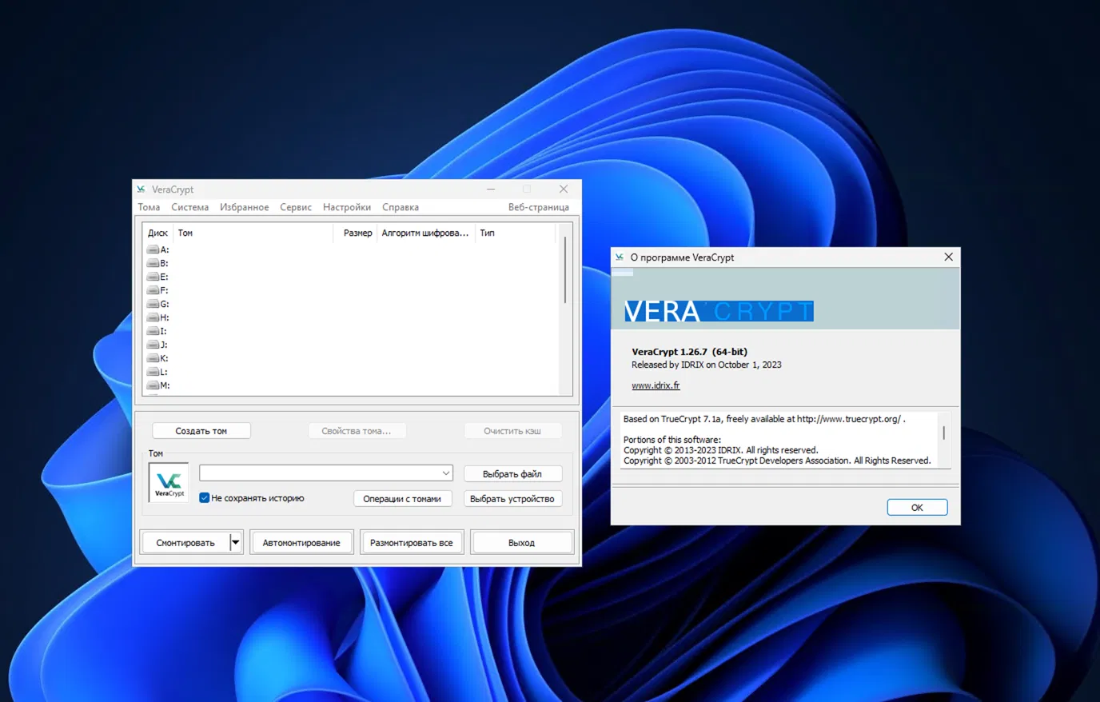
Task: Click the VERA CRYPT banner logo in About dialog
Action: pyautogui.click(x=719, y=311)
